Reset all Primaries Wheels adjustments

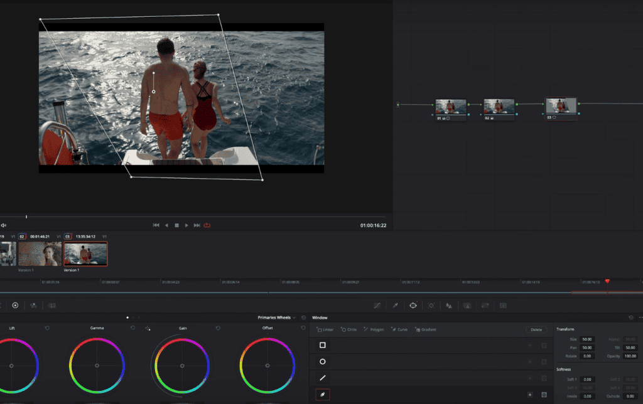(303, 317)
